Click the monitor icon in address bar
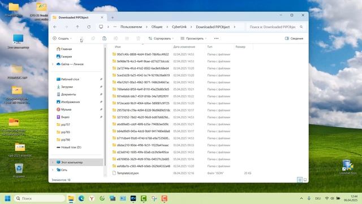Screen dimensions: 362x204 point(101,27)
